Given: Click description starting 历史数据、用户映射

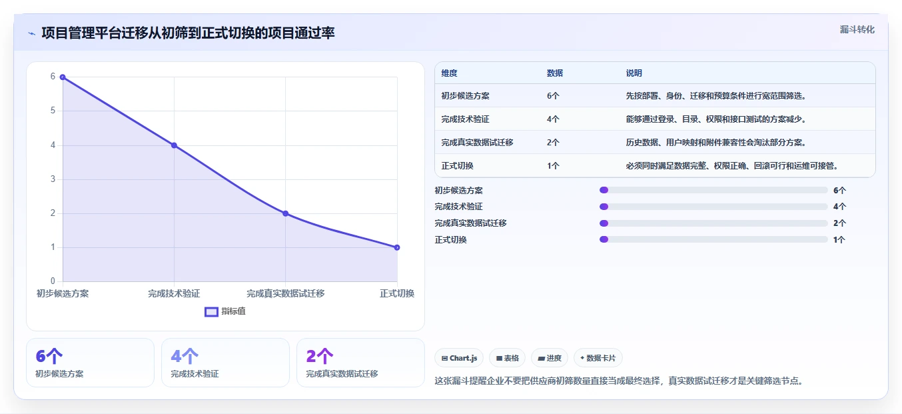Looking at the screenshot, I should tap(716, 143).
